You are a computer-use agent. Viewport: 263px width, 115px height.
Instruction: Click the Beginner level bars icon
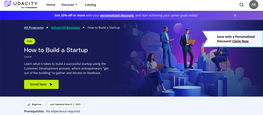(29, 104)
